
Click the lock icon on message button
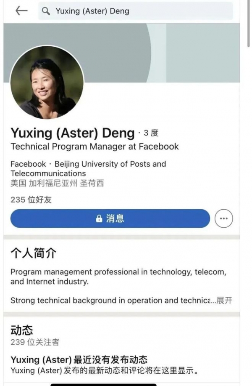[99, 218]
